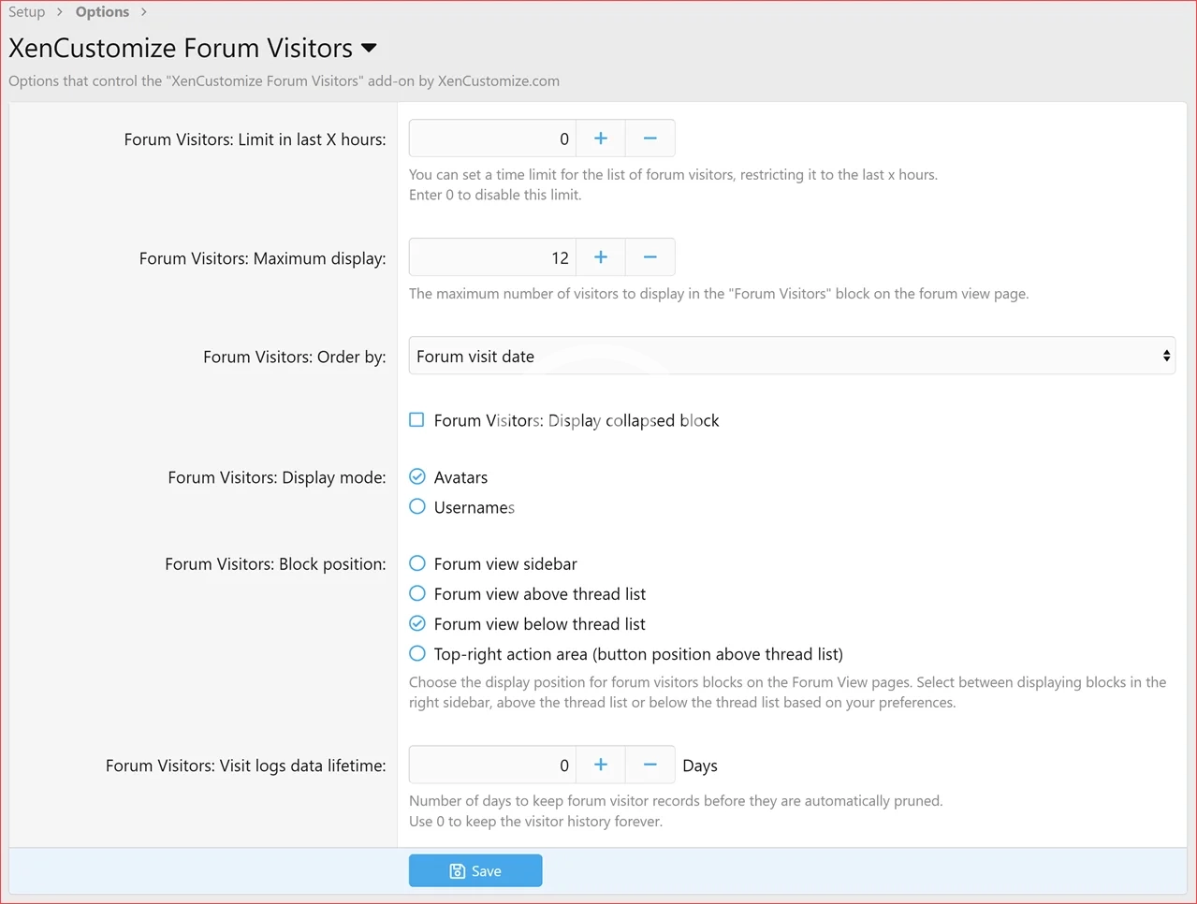Increase the Limit in last X hours value
Image resolution: width=1197 pixels, height=904 pixels.
tap(601, 139)
